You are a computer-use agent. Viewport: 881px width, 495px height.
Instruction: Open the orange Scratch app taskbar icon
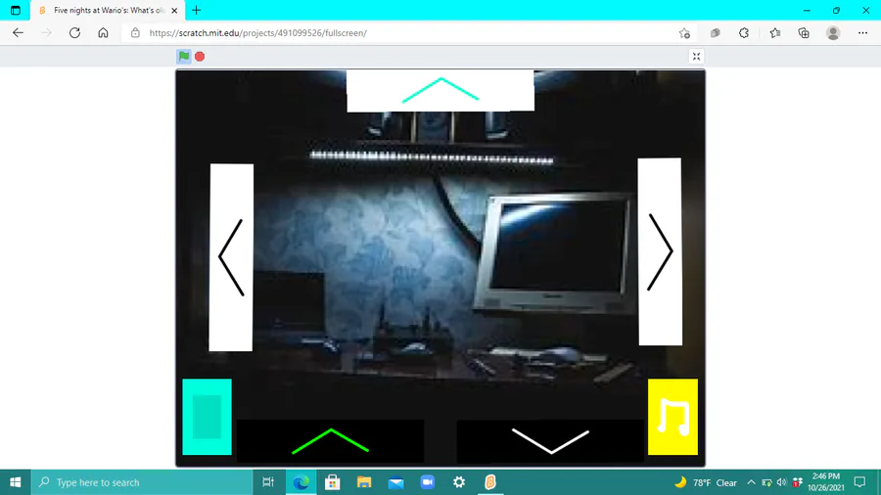pyautogui.click(x=490, y=482)
